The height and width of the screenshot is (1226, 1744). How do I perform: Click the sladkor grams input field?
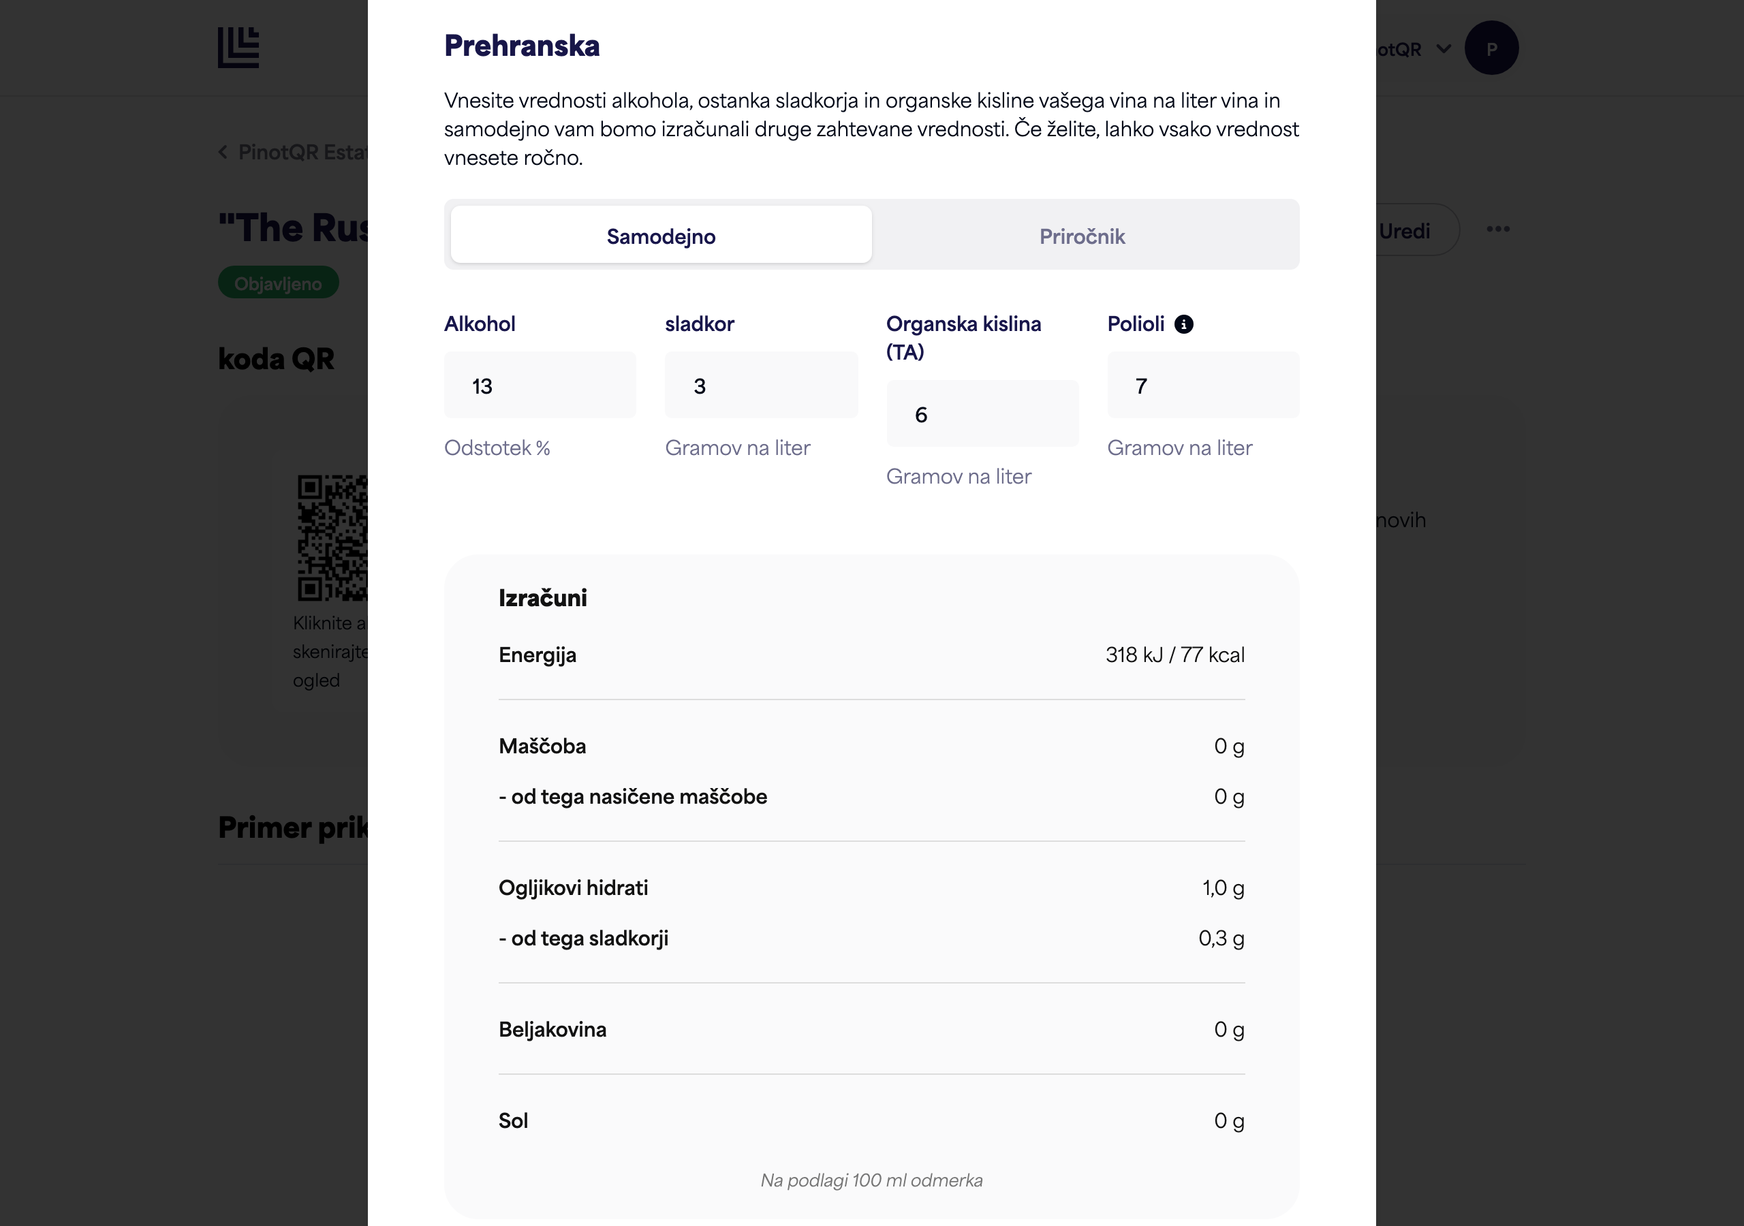(761, 385)
